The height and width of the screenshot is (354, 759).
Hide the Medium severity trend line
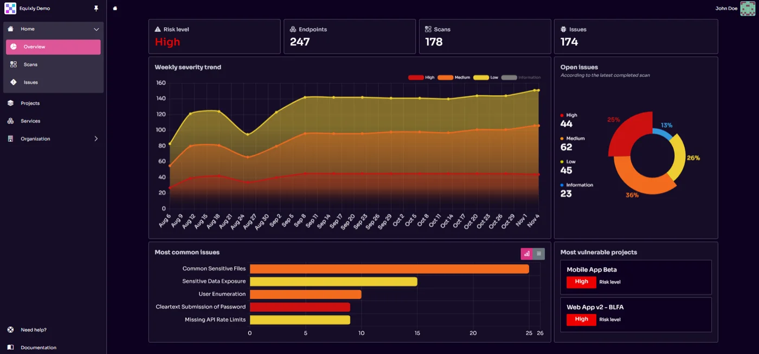445,77
